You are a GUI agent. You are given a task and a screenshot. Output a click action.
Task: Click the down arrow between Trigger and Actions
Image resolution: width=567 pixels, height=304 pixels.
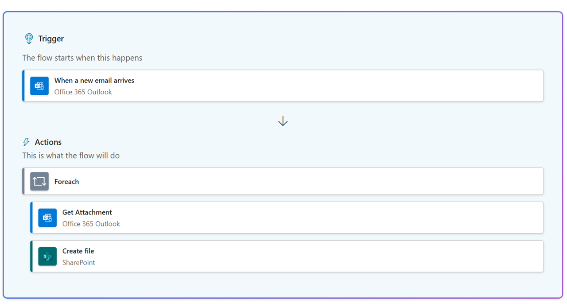(283, 121)
